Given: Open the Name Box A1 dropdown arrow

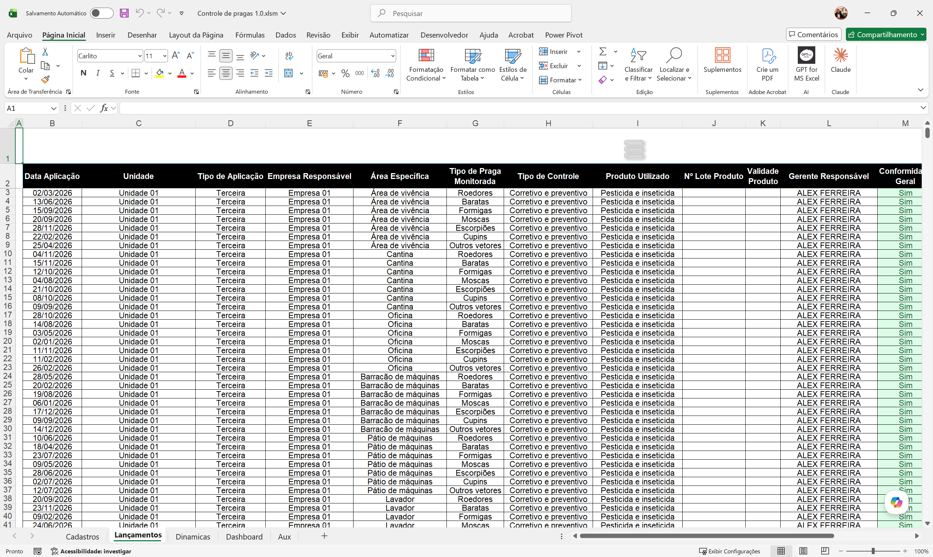Looking at the screenshot, I should point(53,108).
